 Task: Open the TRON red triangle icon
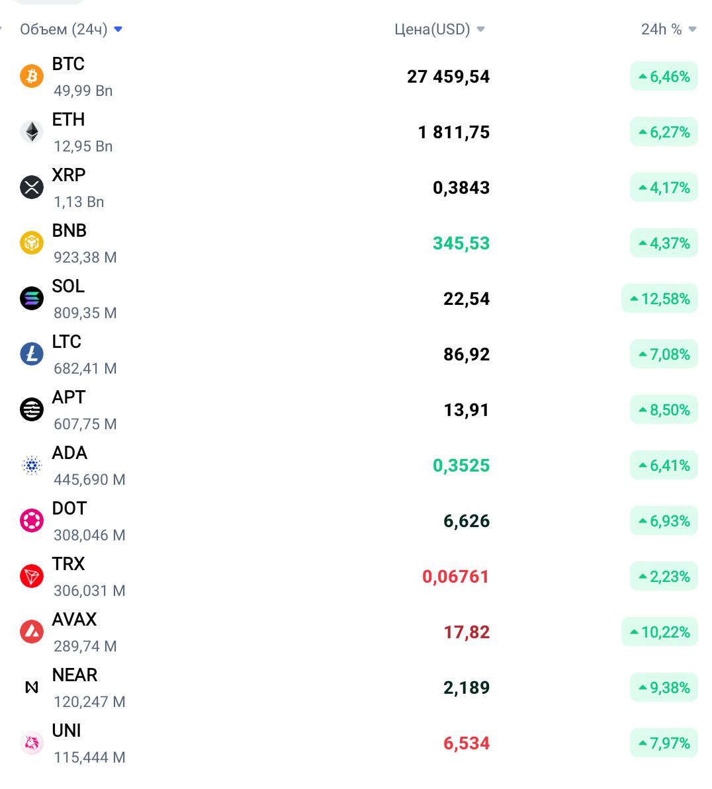pos(32,577)
